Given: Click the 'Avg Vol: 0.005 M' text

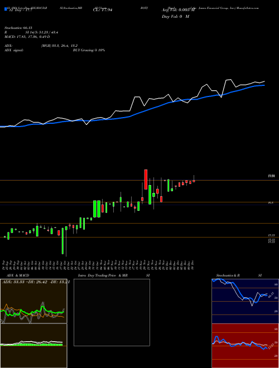Looking at the screenshot, I should click(x=178, y=10).
